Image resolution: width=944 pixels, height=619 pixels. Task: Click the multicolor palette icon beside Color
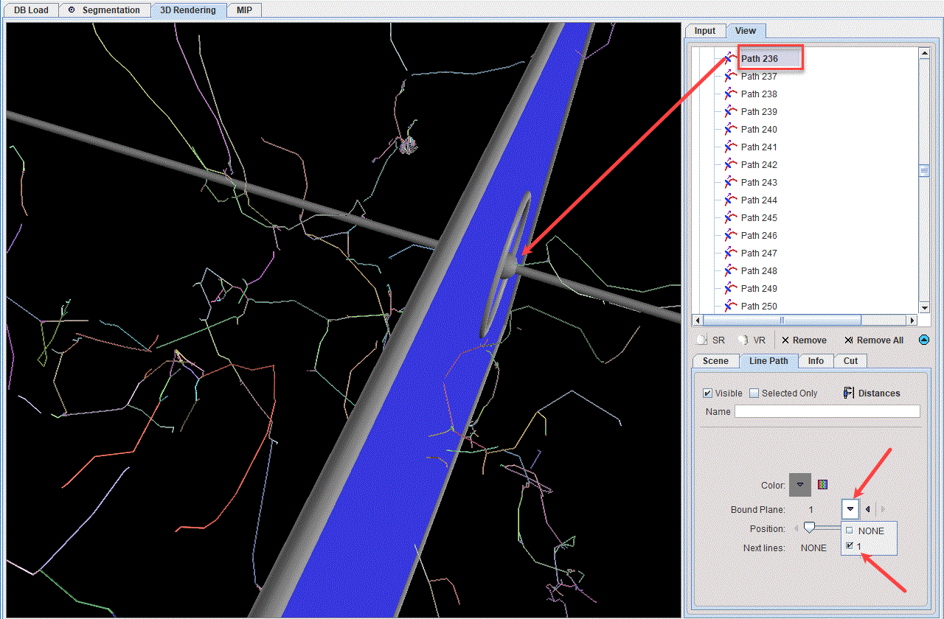[x=823, y=485]
